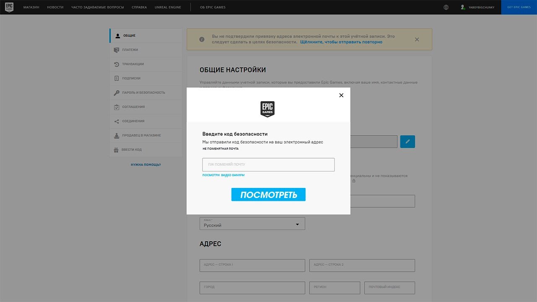This screenshot has width=537, height=302.
Task: Click the gift icon for ВВЕСТИ КОД
Action: point(117,150)
